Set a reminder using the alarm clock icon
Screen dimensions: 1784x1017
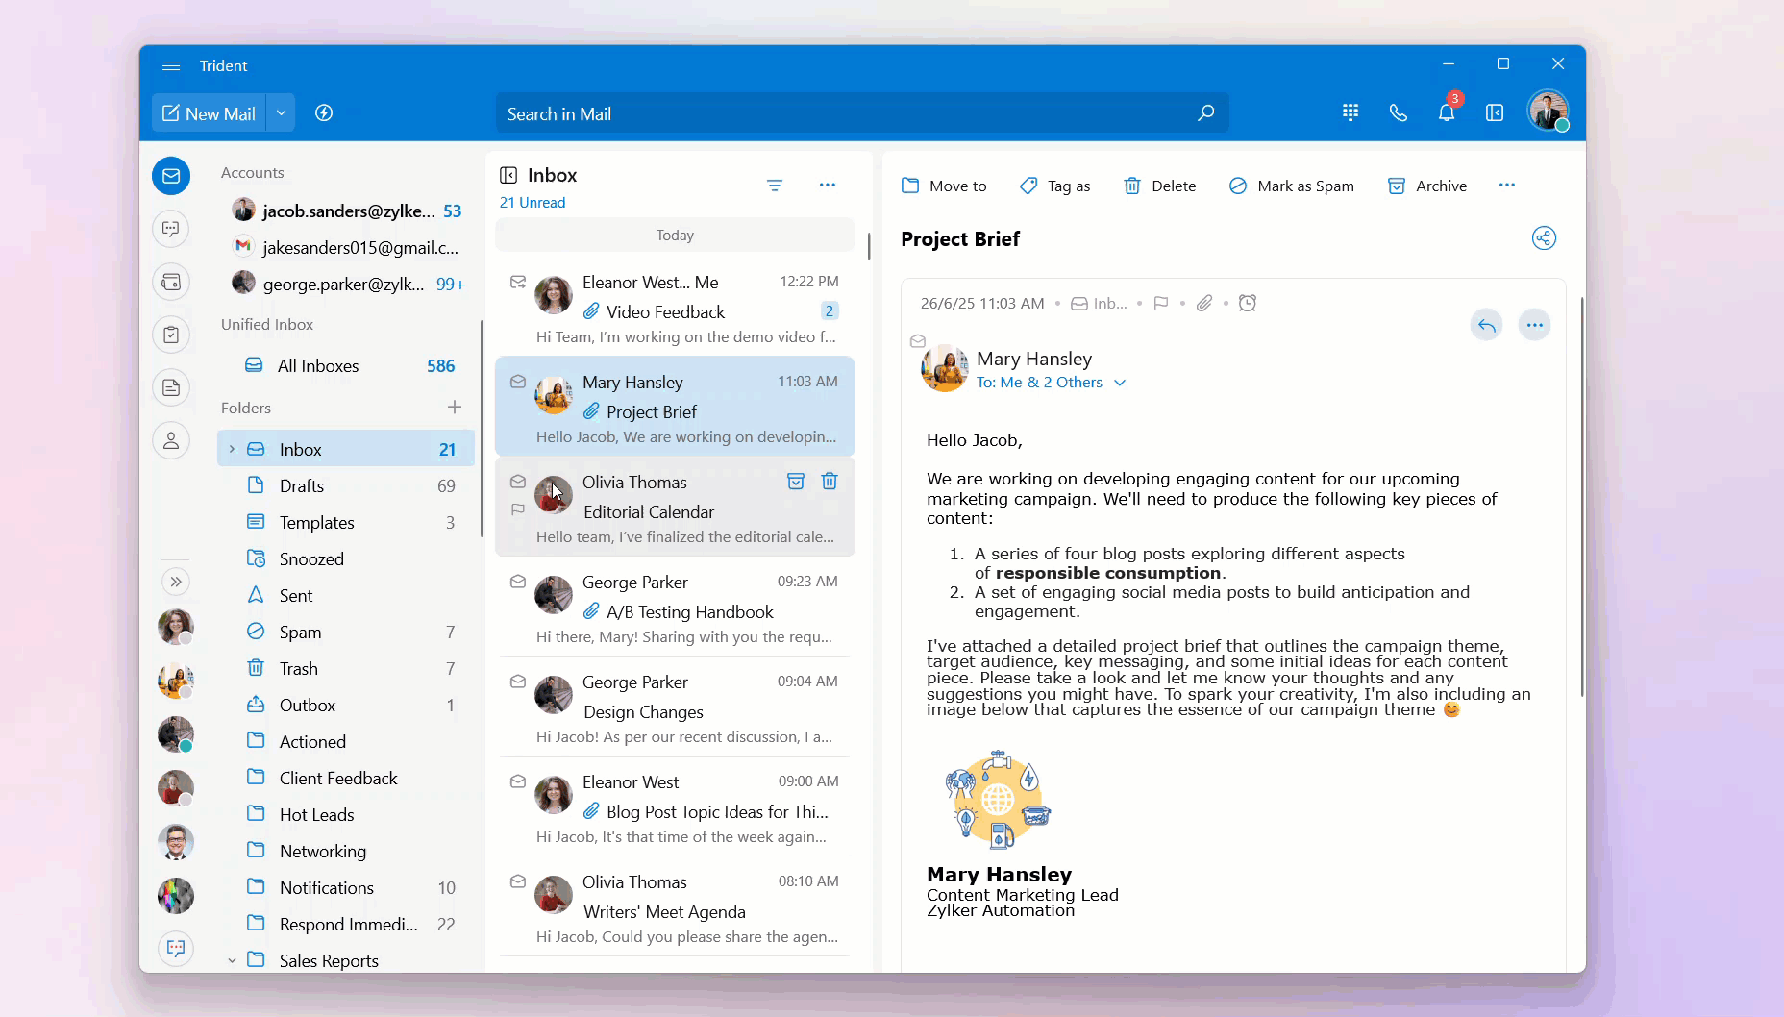[1248, 303]
